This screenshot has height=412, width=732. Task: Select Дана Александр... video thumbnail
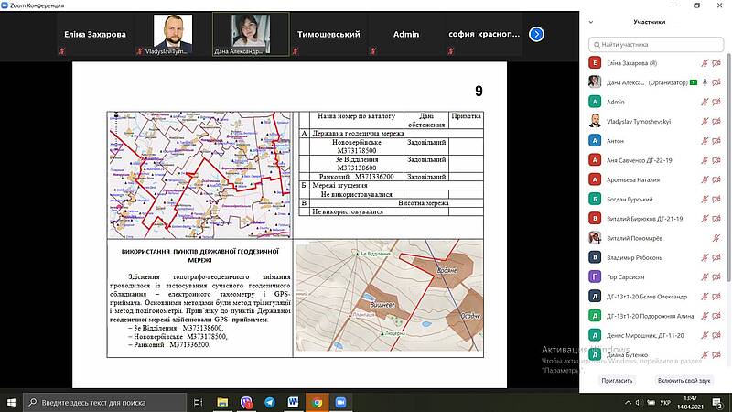(x=251, y=35)
